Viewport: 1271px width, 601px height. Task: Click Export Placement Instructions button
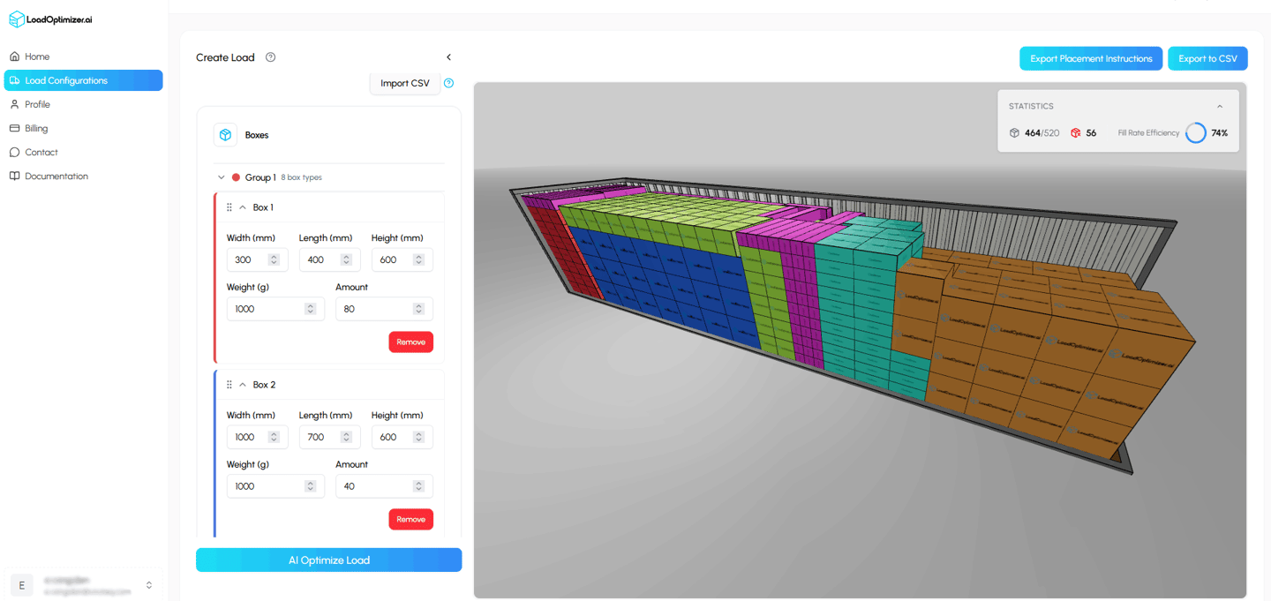[x=1091, y=58]
